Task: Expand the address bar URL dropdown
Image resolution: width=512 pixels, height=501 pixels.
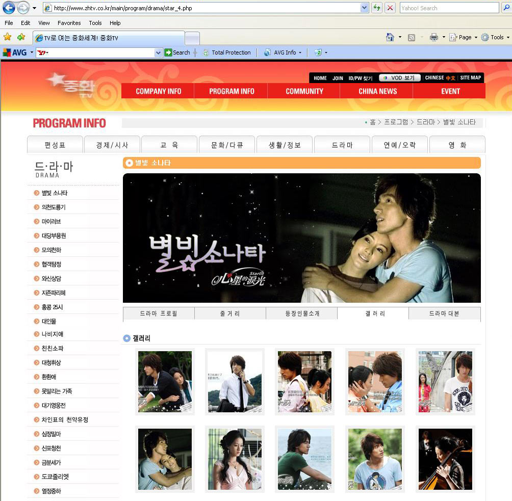Action: (x=365, y=8)
